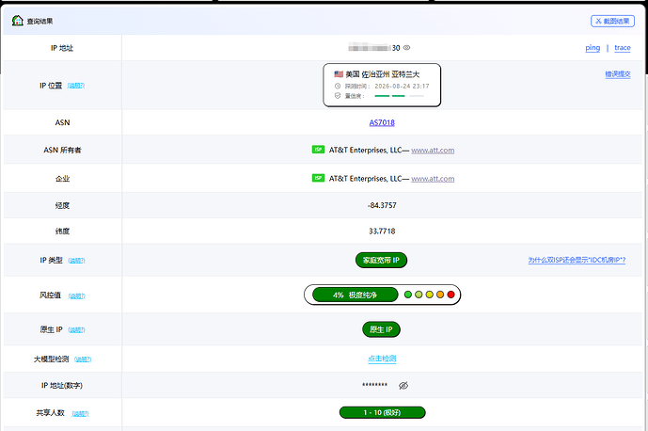Select AT&T Enterprises, LLC text in ASN 所有者 row

pyautogui.click(x=365, y=151)
